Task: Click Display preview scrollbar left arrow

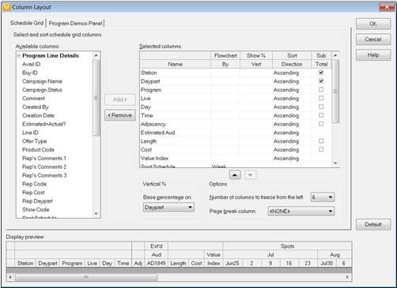Action: point(10,277)
